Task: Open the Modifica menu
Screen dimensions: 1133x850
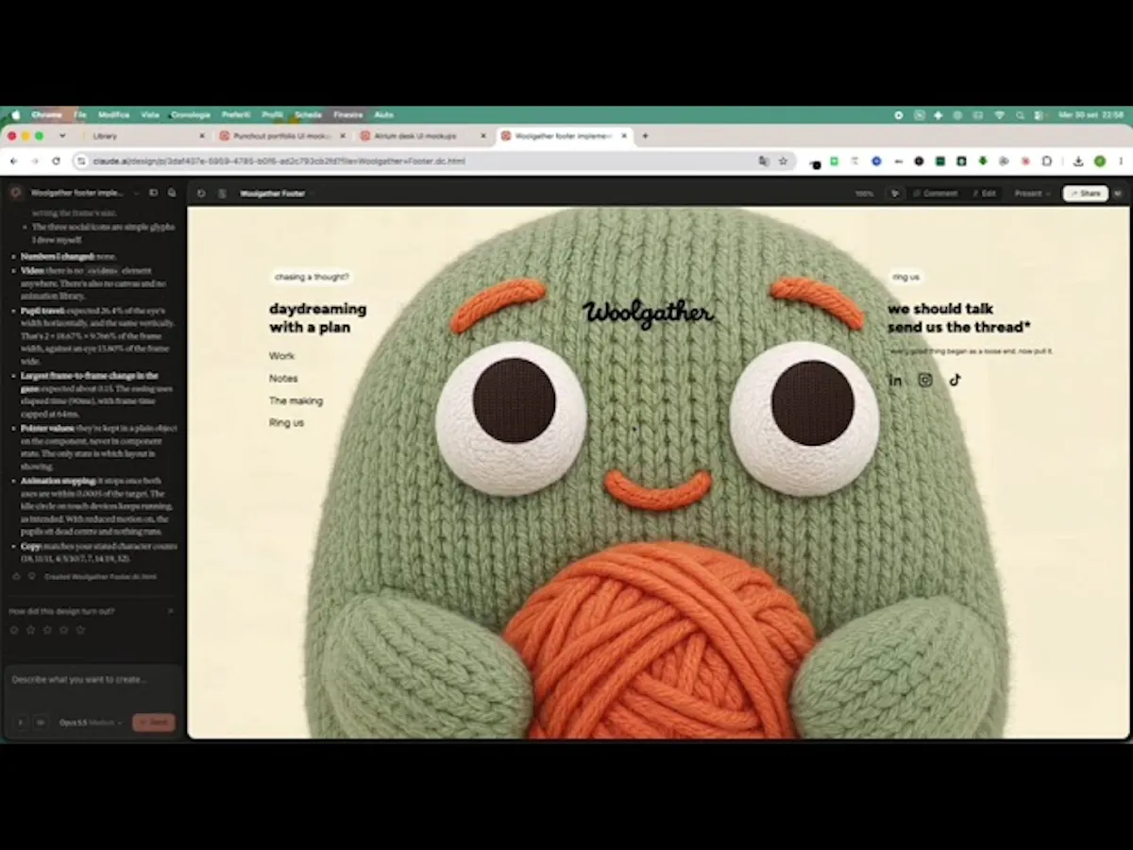Action: pyautogui.click(x=113, y=114)
